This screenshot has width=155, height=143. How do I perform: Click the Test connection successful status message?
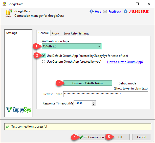pos(29,127)
